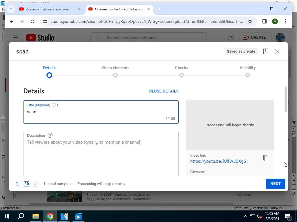Viewport: 297px width, 222px height.
Task: Go to the Video elements step
Action: click(115, 72)
